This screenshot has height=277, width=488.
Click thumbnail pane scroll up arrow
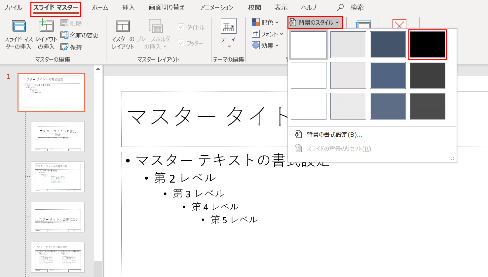point(98,69)
